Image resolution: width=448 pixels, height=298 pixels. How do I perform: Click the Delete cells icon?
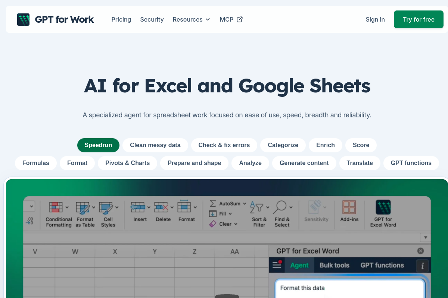pos(161,207)
